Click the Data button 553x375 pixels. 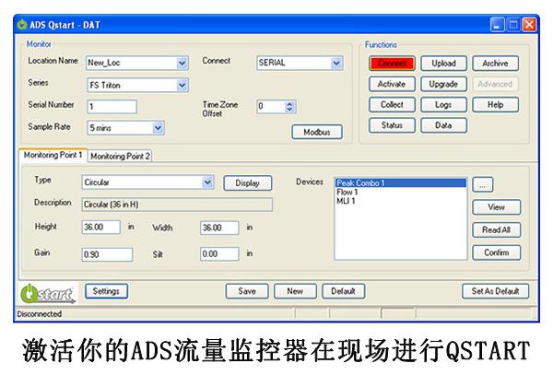point(443,125)
